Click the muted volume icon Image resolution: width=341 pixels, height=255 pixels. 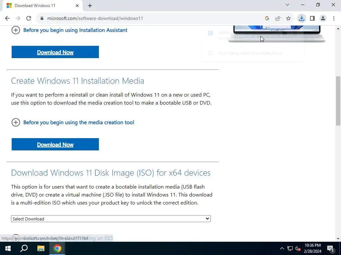(298, 248)
